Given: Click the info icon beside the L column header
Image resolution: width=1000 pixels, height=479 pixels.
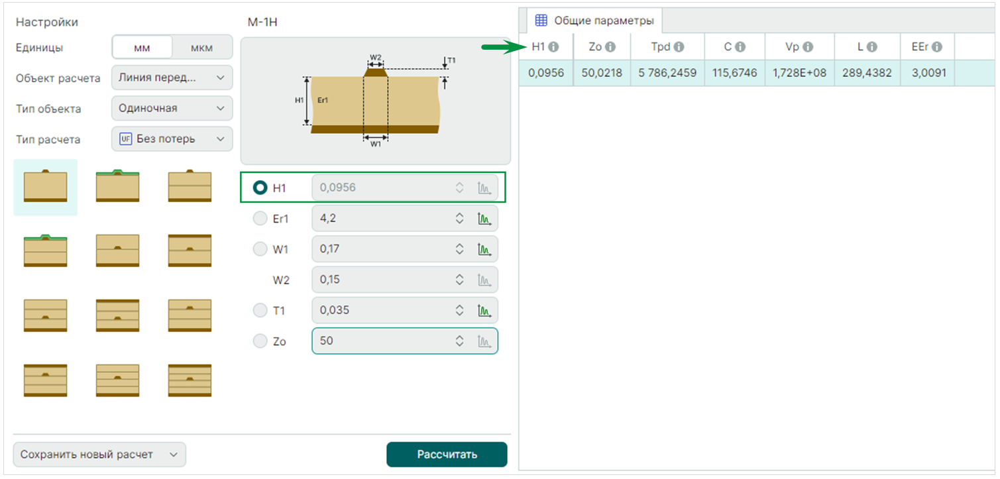Looking at the screenshot, I should (872, 47).
